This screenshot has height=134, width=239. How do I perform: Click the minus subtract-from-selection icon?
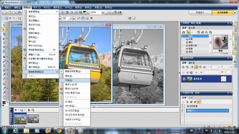coord(14,18)
